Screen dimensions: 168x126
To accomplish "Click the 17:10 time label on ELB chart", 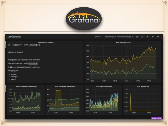I will point(149,81).
